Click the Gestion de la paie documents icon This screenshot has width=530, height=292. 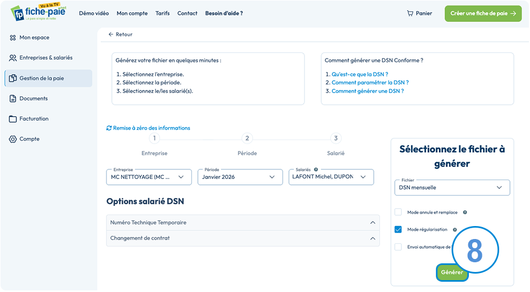click(13, 78)
